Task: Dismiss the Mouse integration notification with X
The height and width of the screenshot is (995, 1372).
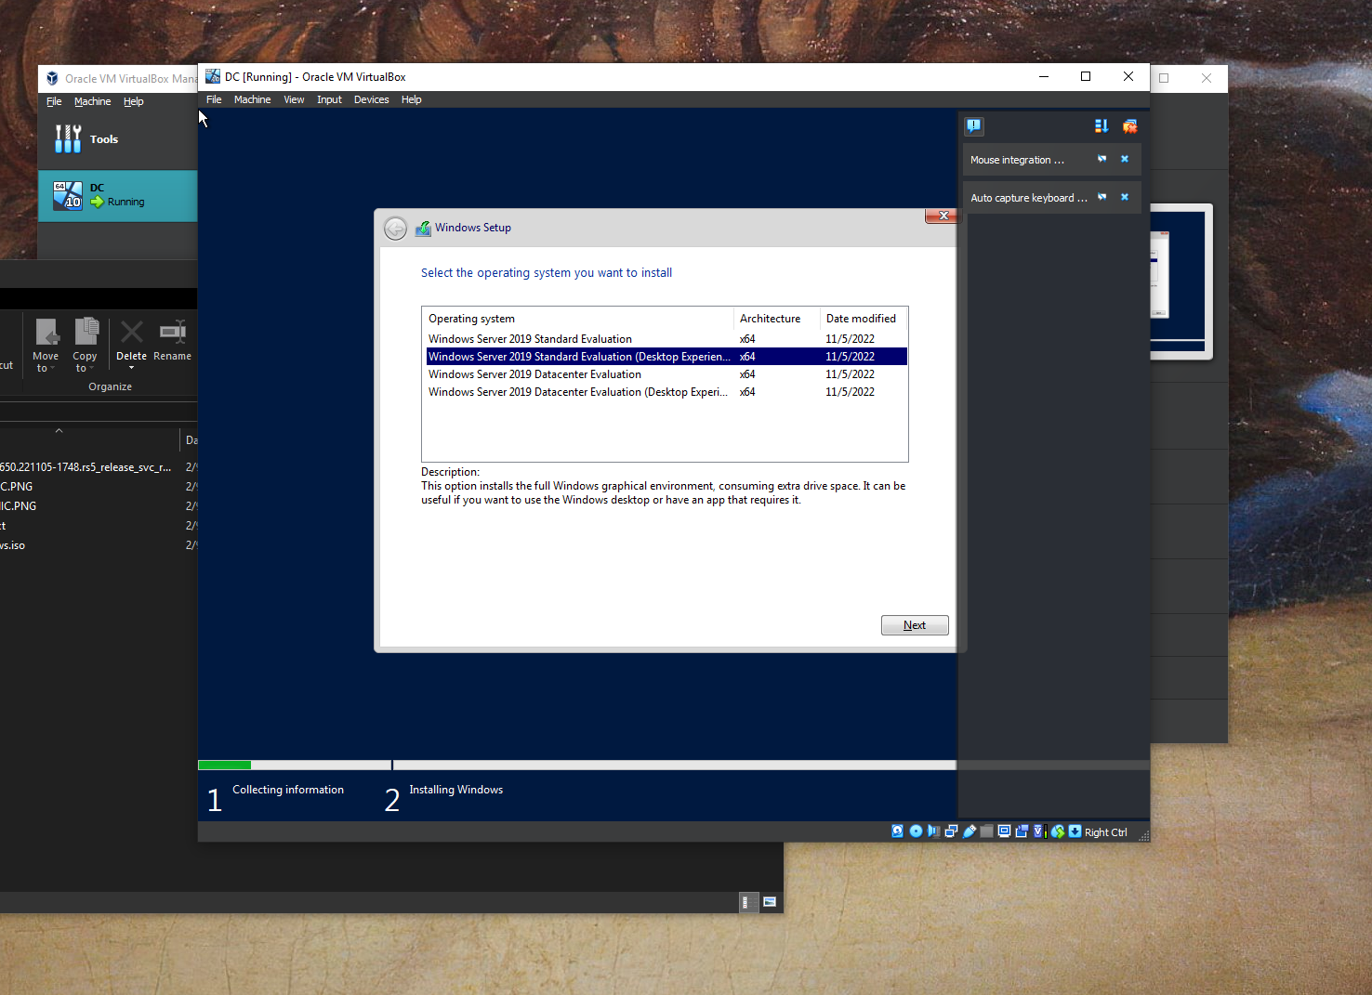Action: coord(1124,159)
